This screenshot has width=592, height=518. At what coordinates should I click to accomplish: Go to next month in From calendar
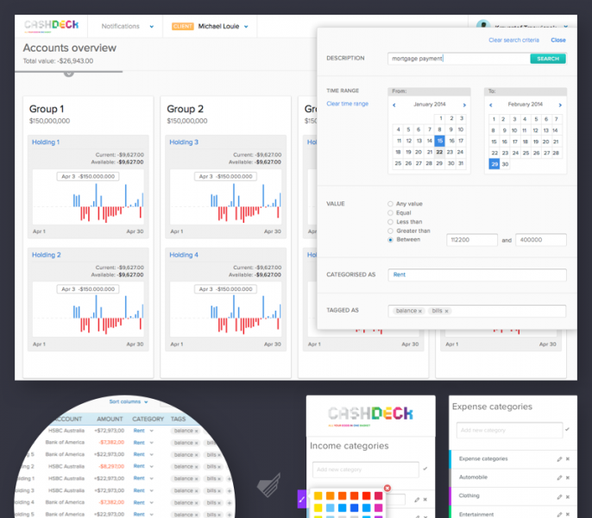(464, 105)
